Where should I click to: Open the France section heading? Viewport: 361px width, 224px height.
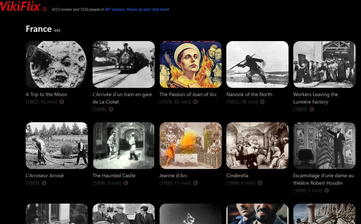point(39,29)
